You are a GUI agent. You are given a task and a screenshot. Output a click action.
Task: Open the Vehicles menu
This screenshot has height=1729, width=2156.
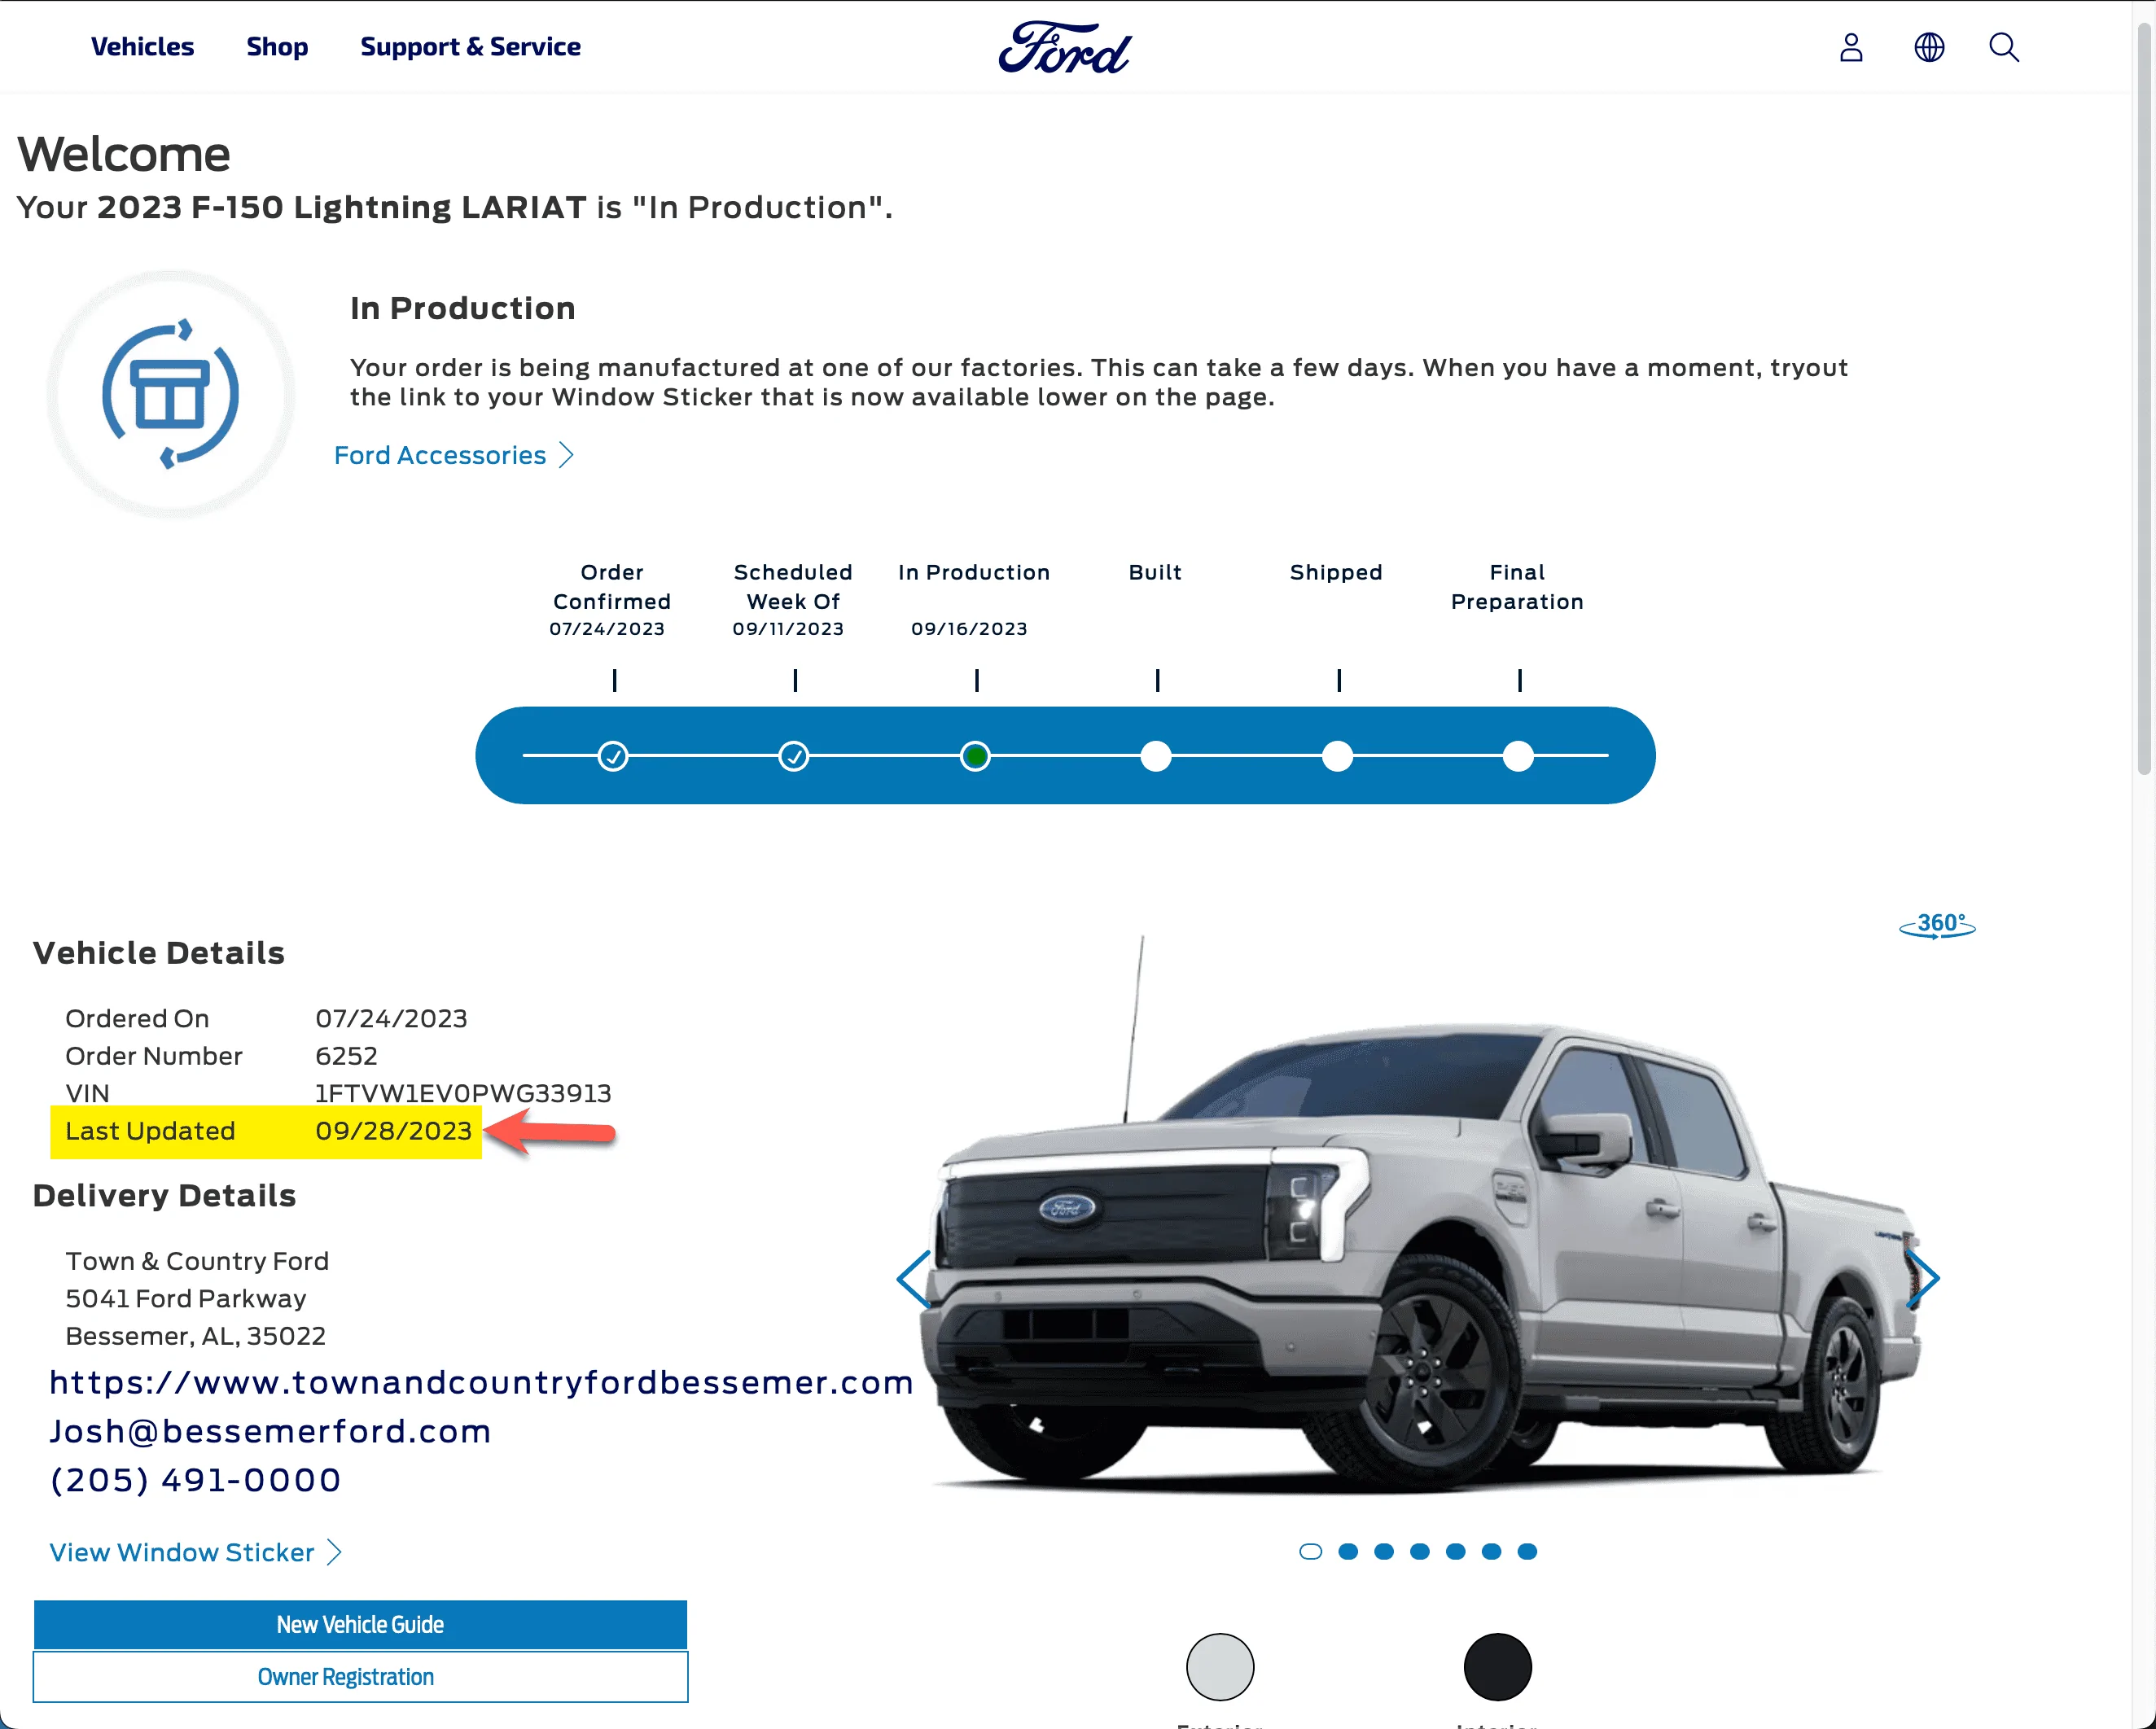pyautogui.click(x=142, y=47)
